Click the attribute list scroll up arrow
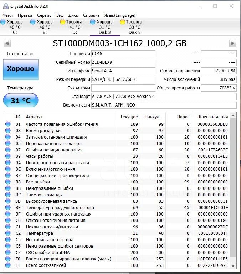The height and width of the screenshot is (274, 241). (233, 115)
